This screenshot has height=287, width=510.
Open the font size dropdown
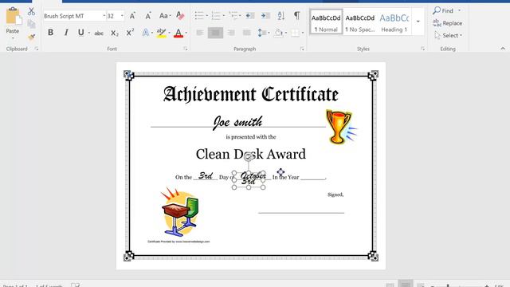click(122, 16)
